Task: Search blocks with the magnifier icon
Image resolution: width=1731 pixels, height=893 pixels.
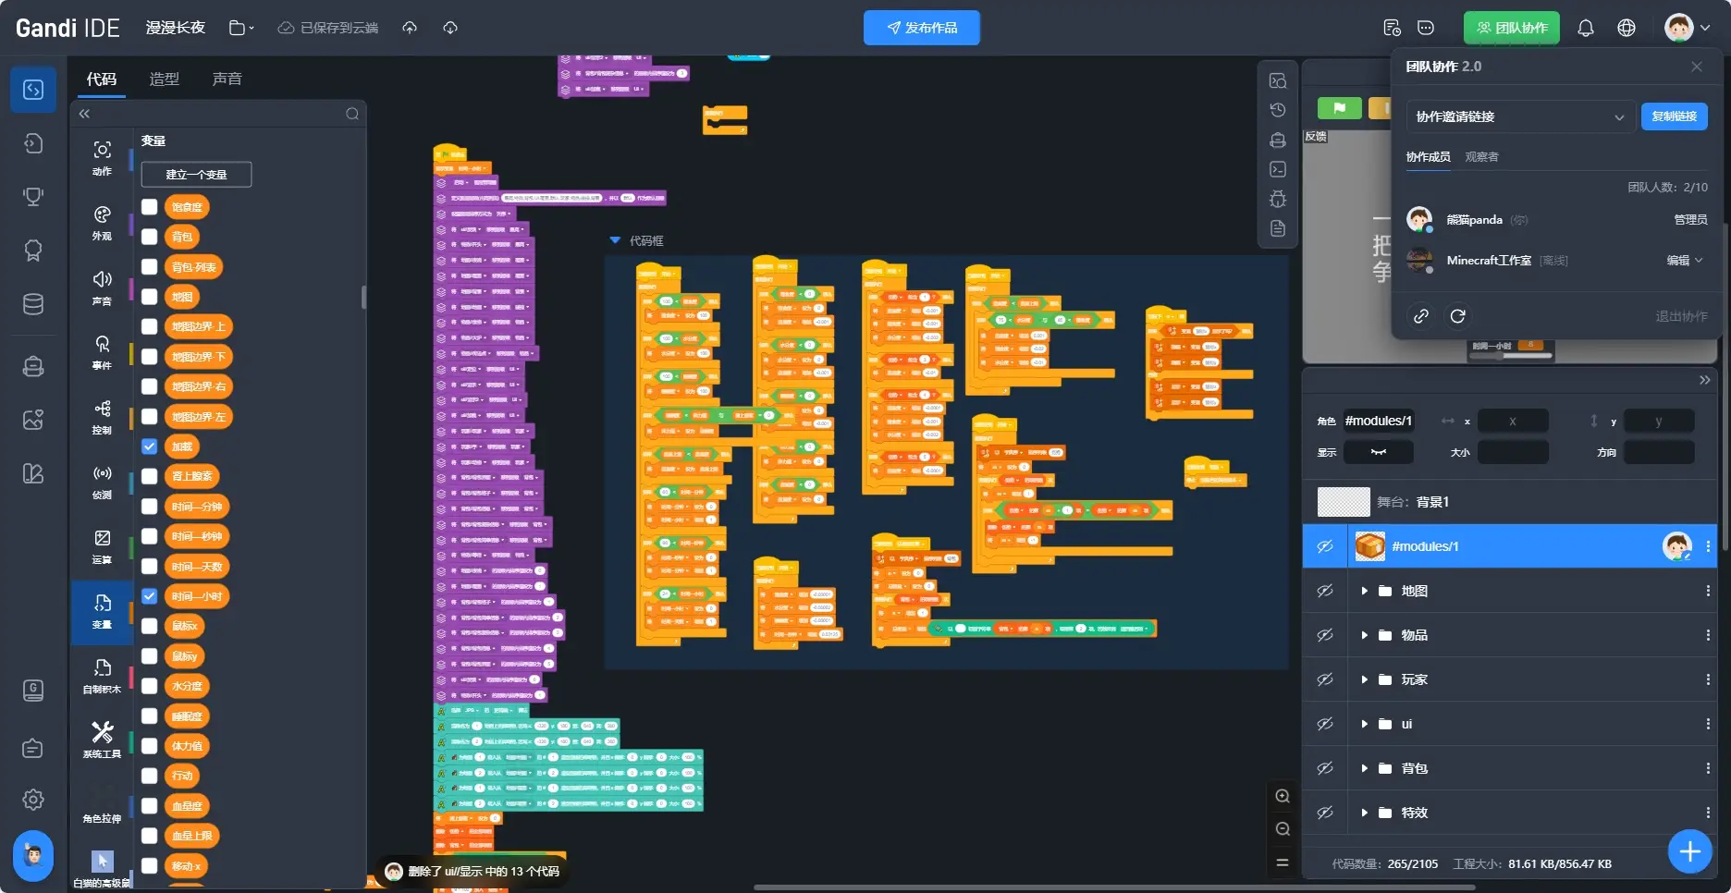Action: point(352,114)
